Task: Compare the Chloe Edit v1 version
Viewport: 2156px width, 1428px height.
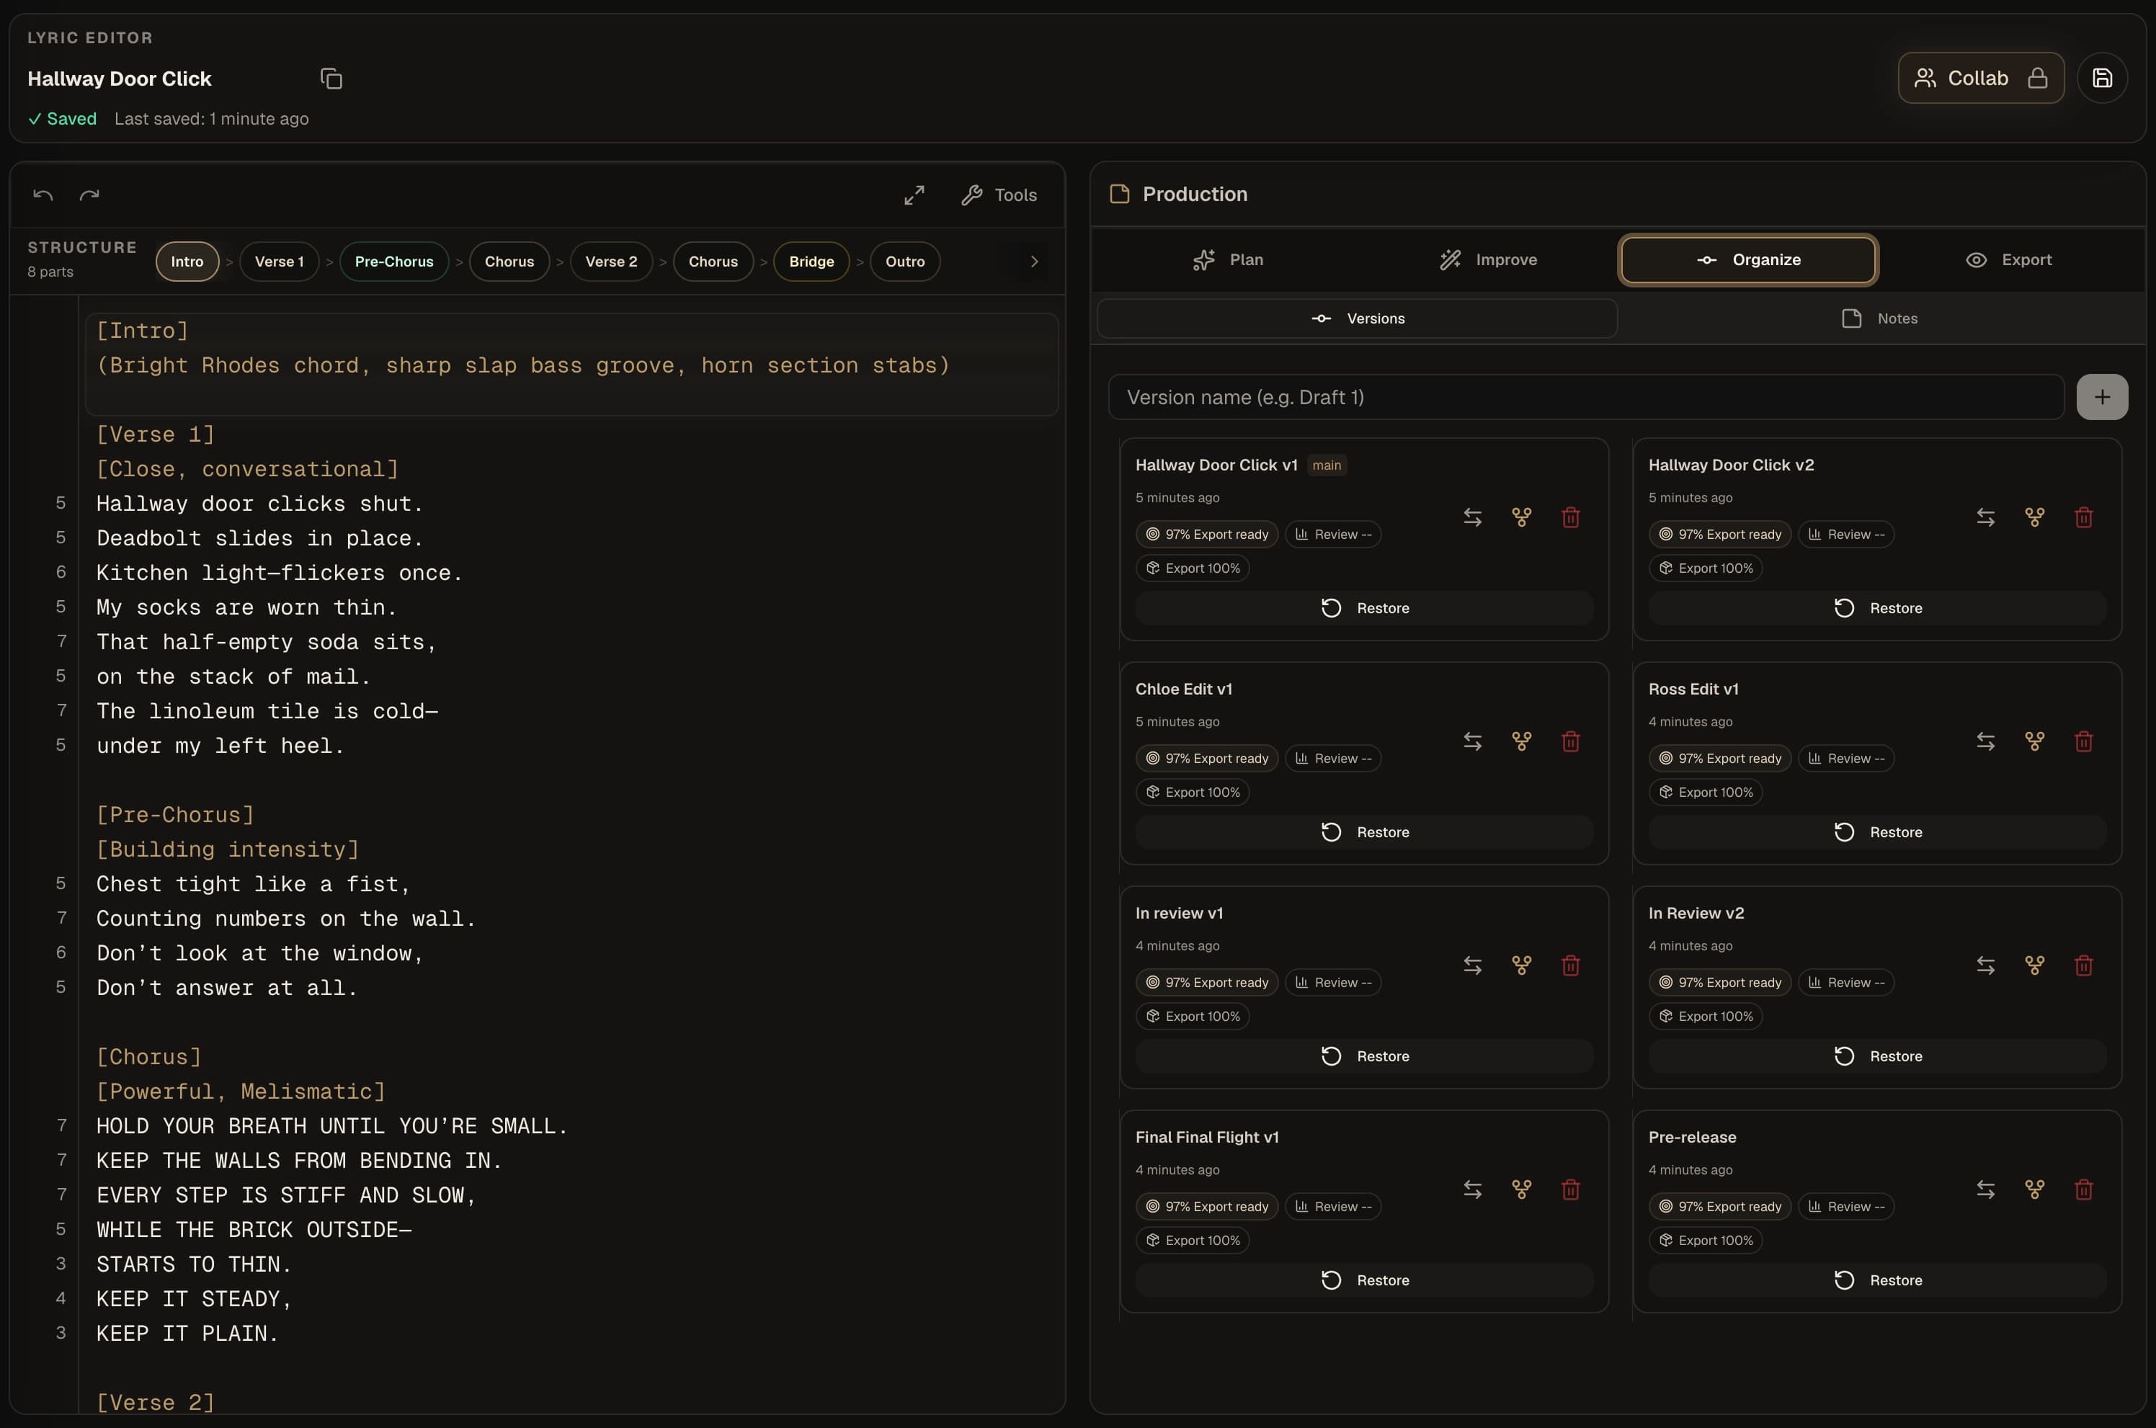Action: pyautogui.click(x=1473, y=741)
